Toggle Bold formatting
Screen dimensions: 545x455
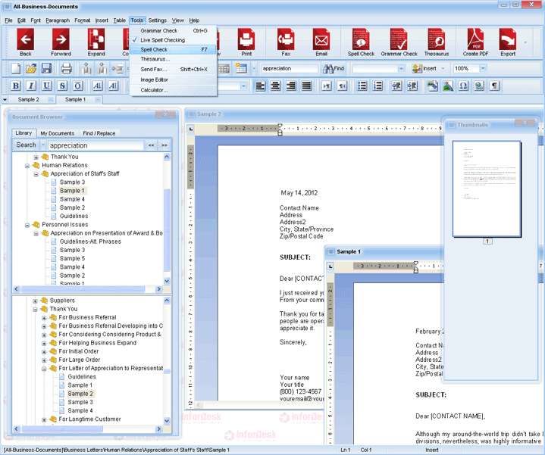(16, 86)
